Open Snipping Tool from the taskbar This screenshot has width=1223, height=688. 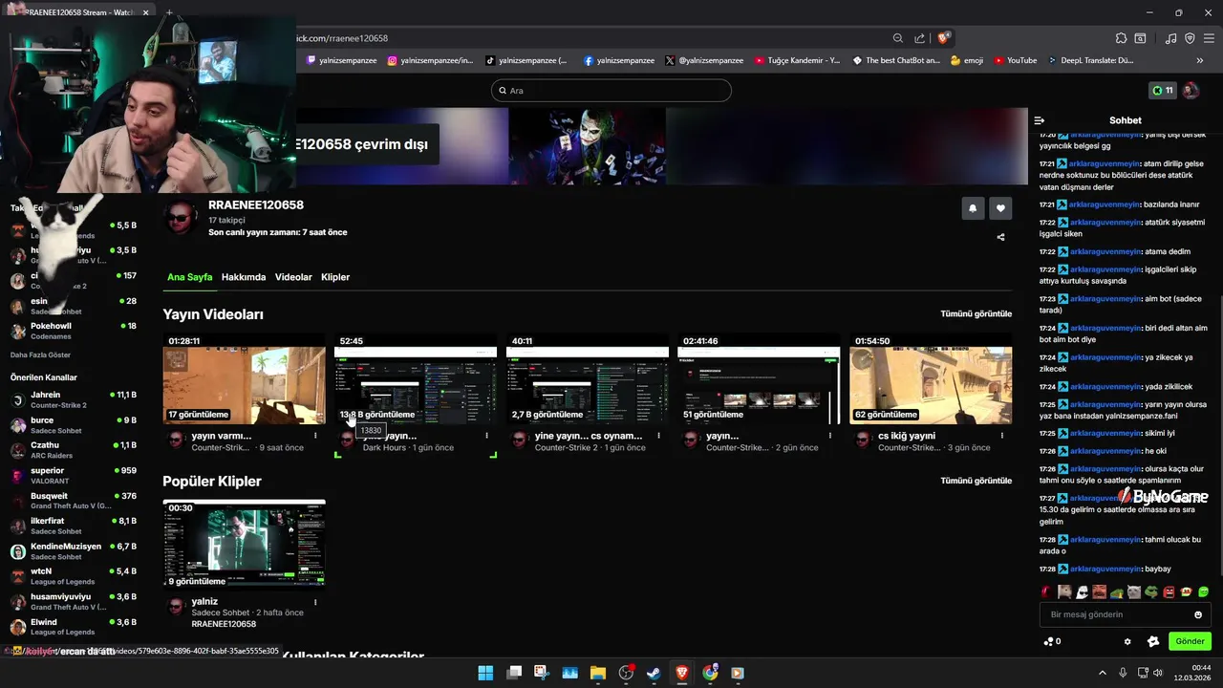(x=542, y=673)
